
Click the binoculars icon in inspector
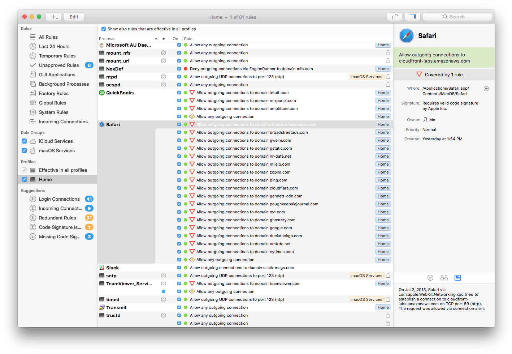click(x=444, y=278)
